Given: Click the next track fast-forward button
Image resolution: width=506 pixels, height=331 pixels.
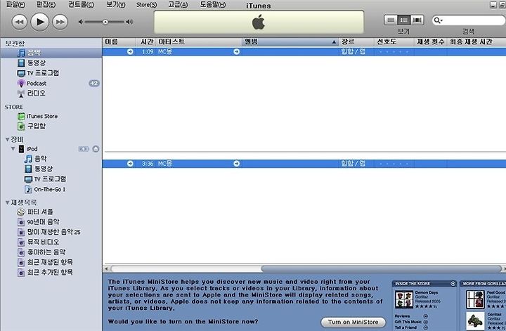Looking at the screenshot, I should (60, 22).
